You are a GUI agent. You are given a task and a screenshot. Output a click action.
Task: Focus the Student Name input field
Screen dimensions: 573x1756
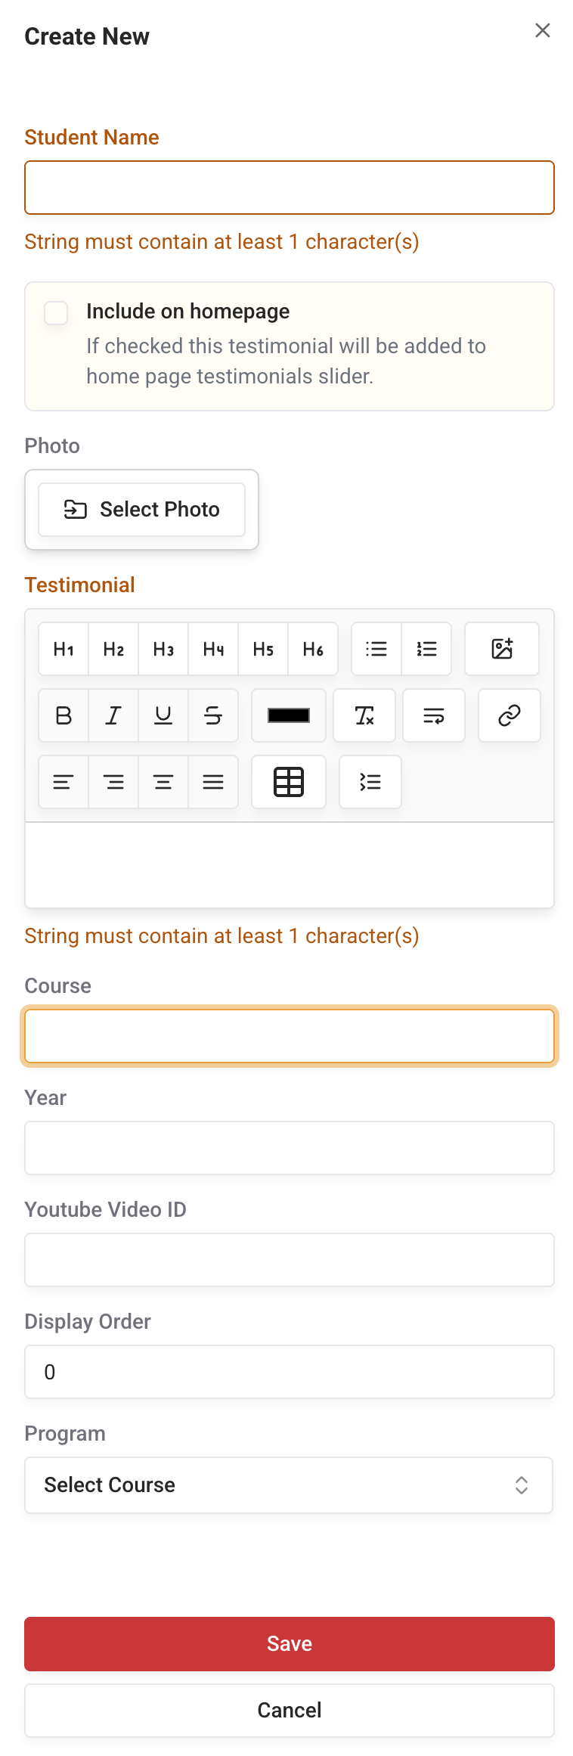click(x=289, y=188)
